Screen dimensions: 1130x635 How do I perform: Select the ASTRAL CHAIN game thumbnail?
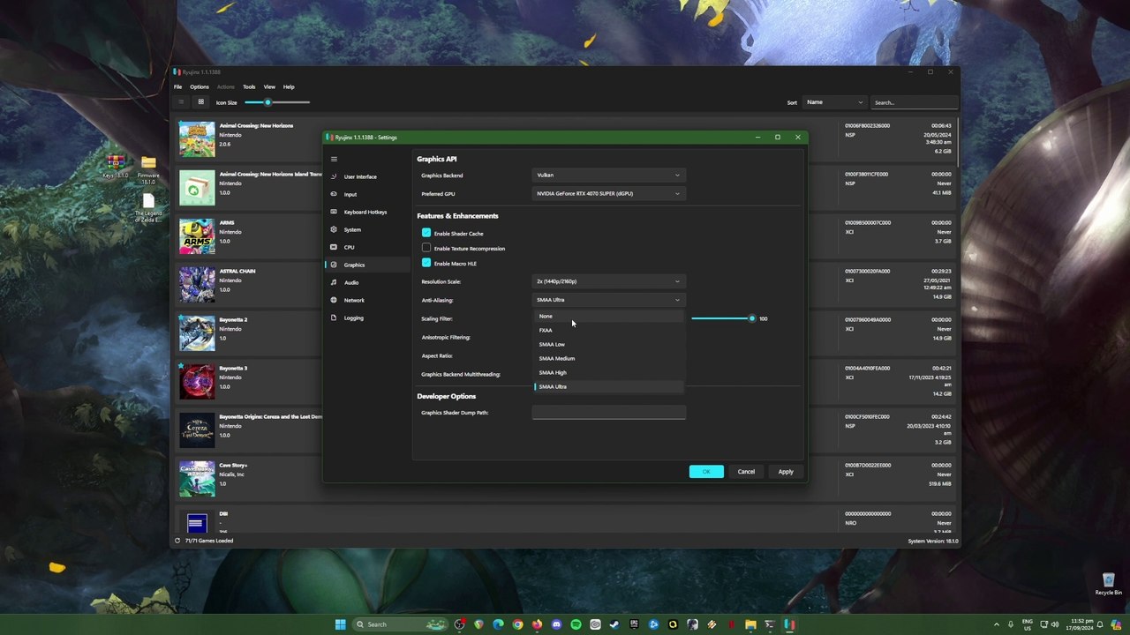197,285
